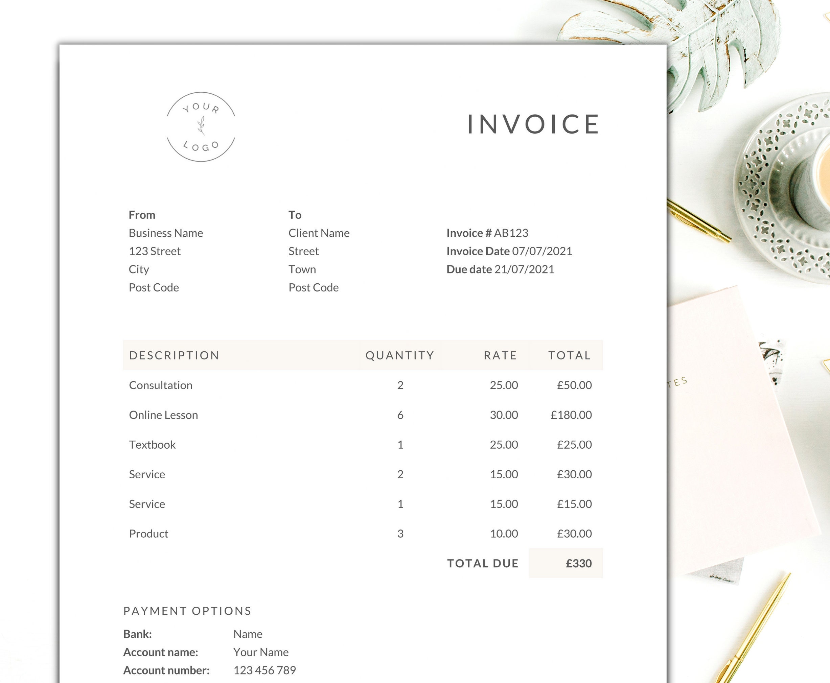Click the Town line under To
830x683 pixels.
(x=302, y=269)
